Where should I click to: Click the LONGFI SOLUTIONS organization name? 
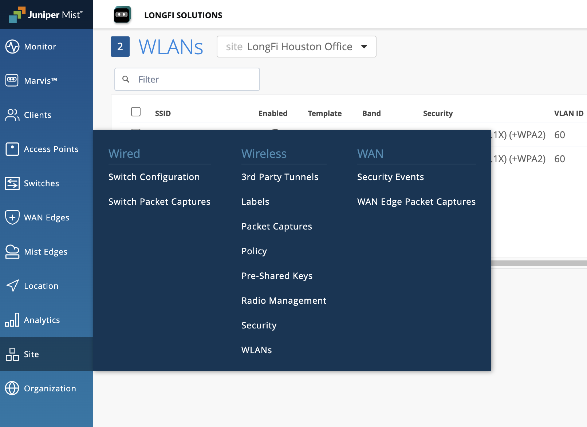(183, 15)
